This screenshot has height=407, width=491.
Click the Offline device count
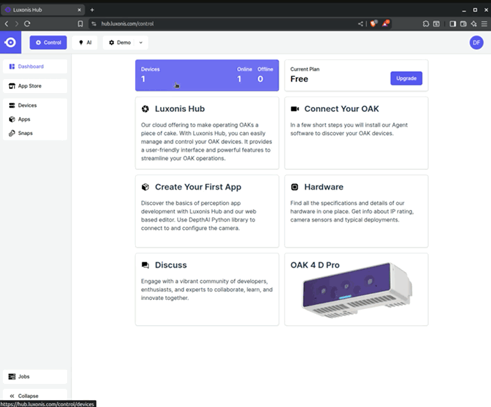(260, 79)
